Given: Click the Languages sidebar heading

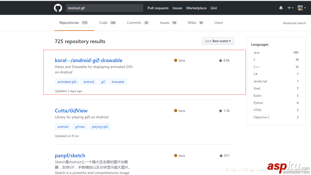Looking at the screenshot, I should (260, 44).
